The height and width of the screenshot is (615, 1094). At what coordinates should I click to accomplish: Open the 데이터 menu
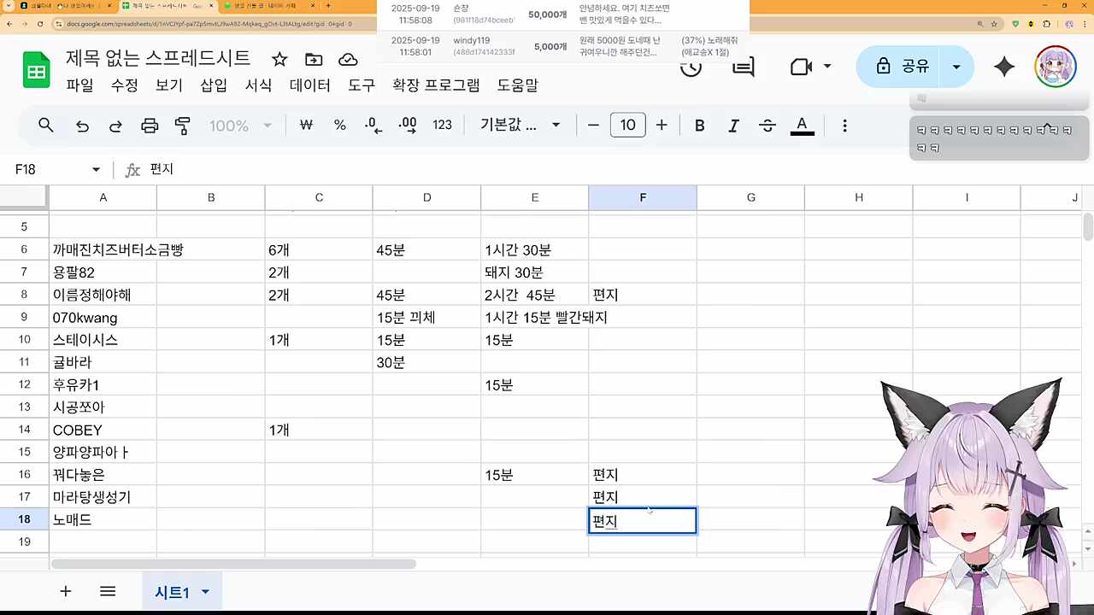pos(309,85)
